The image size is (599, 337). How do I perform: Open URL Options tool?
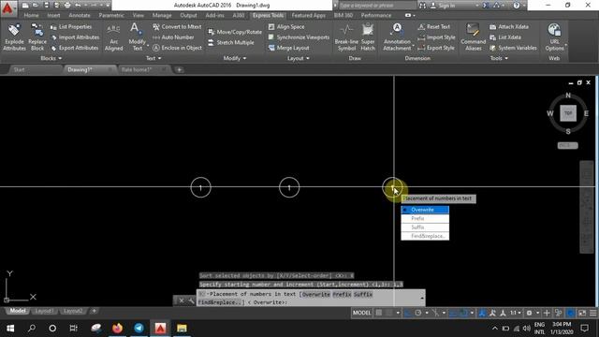(554, 37)
